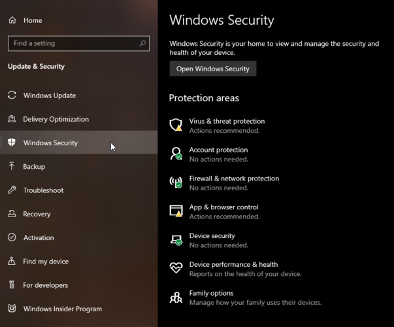Image resolution: width=394 pixels, height=327 pixels.
Task: Click 'Manage how your family uses their devices.'
Action: coord(255,303)
